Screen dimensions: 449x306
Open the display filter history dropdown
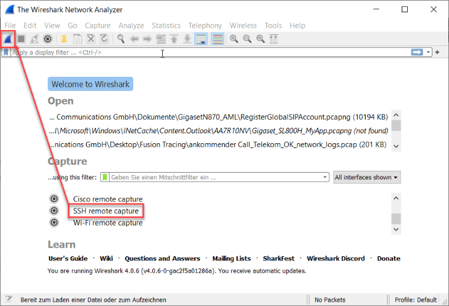click(x=428, y=52)
